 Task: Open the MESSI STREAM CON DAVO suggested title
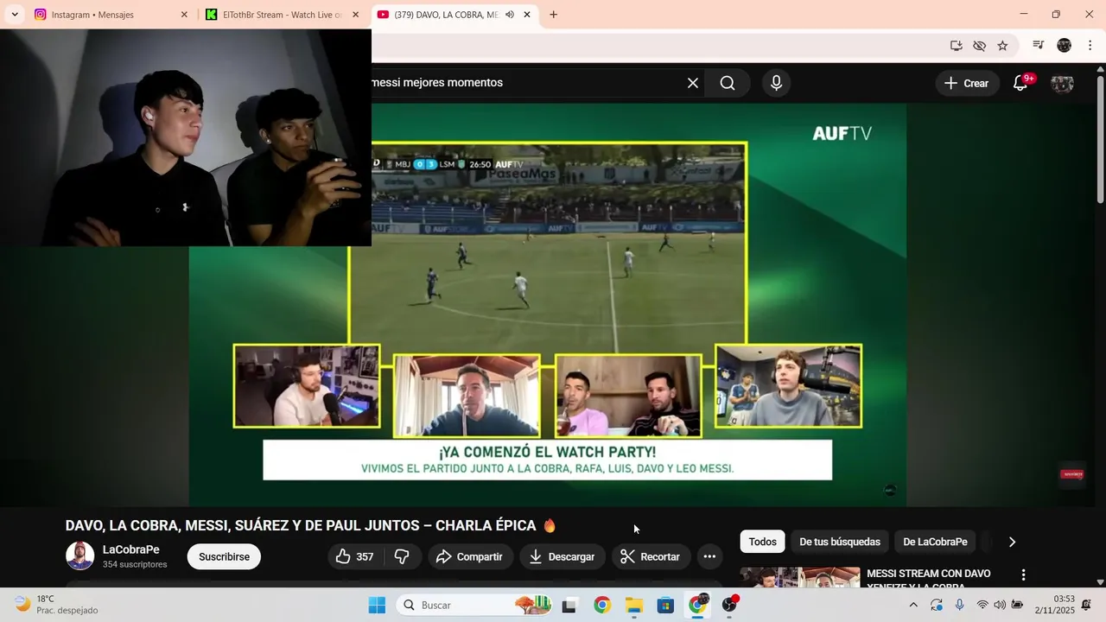(x=929, y=580)
